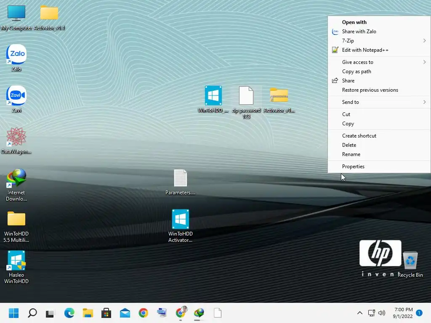
Task: Select WinToHDD Activator desktop icon
Action: [x=180, y=226]
